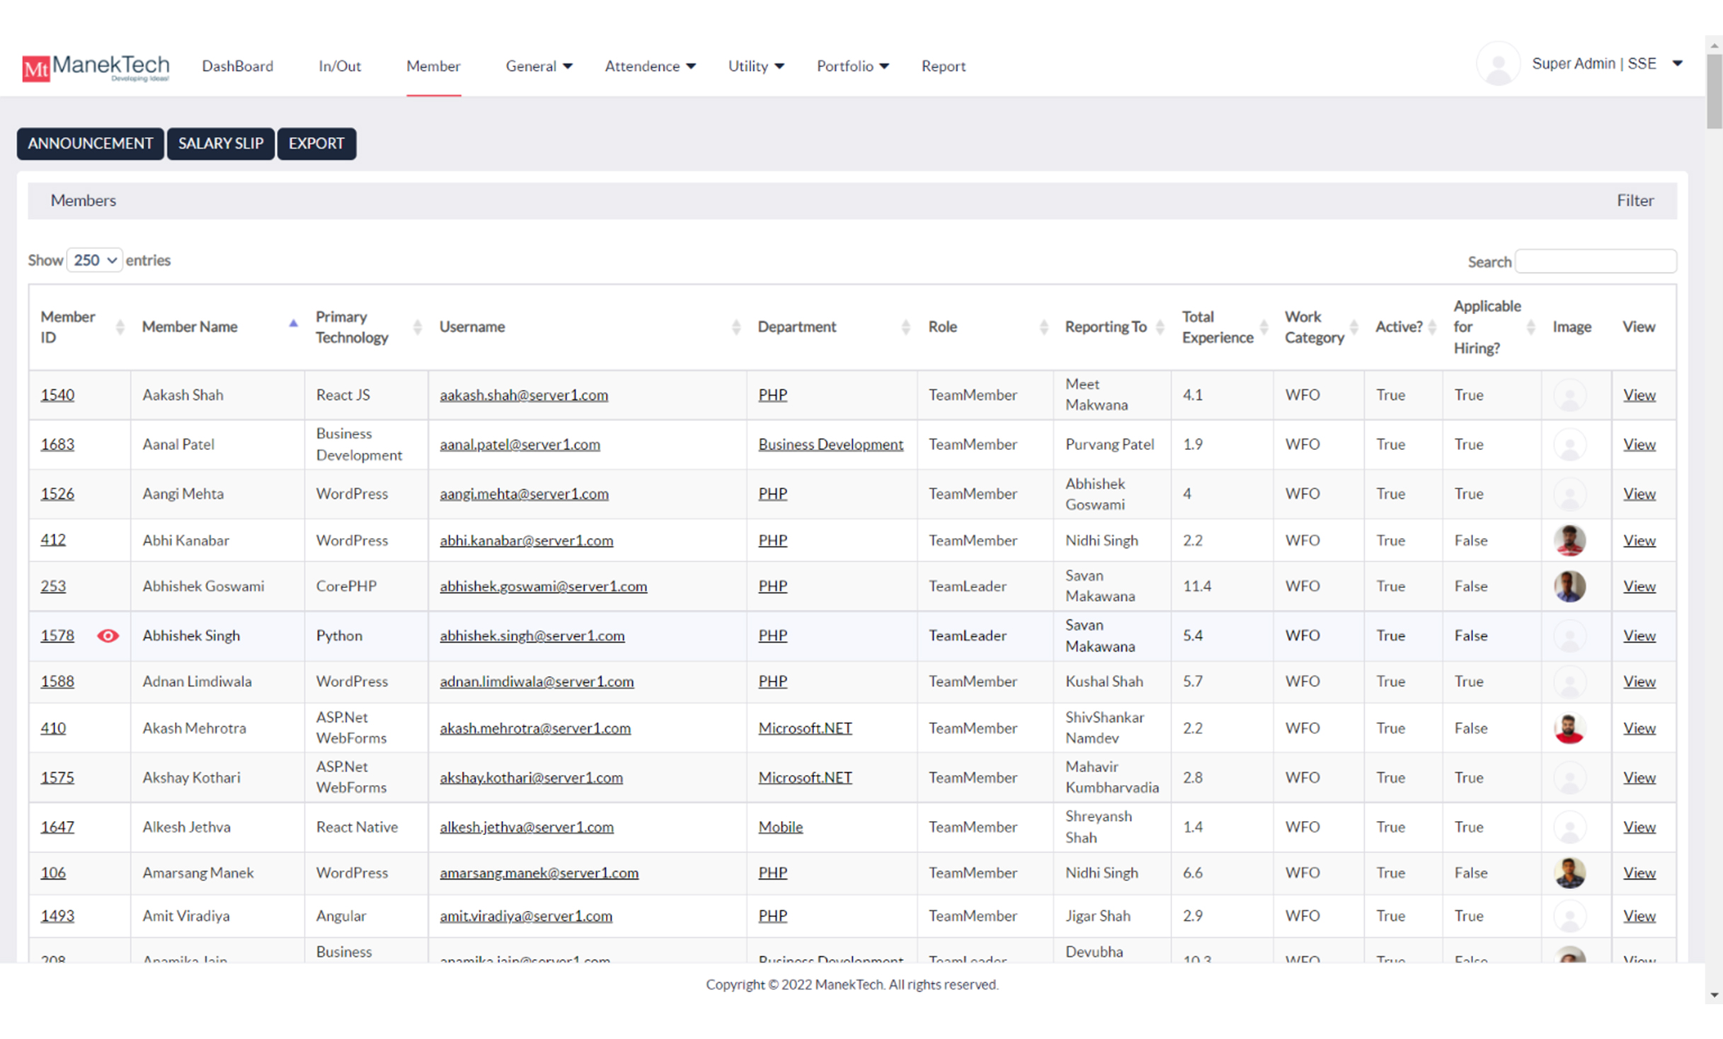The image size is (1723, 1039).
Task: Sort by the Total Experience column arrows
Action: [x=1264, y=327]
